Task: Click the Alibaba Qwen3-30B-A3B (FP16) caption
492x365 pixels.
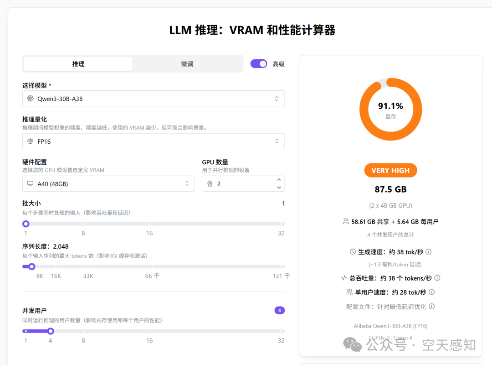Action: (391, 326)
